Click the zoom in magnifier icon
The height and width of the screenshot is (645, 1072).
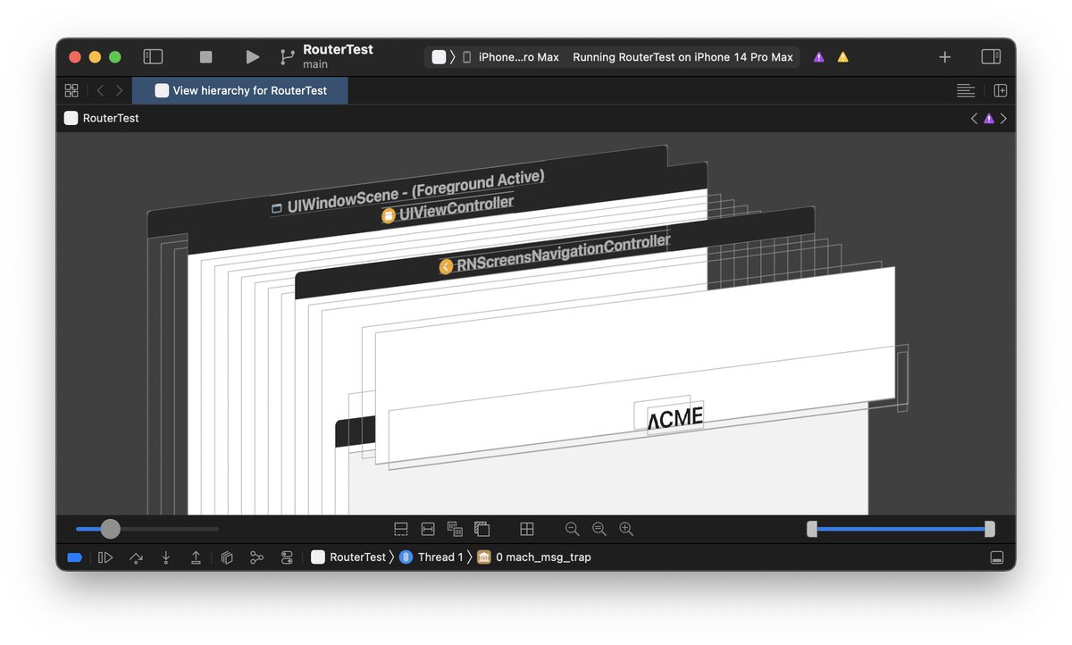click(626, 529)
